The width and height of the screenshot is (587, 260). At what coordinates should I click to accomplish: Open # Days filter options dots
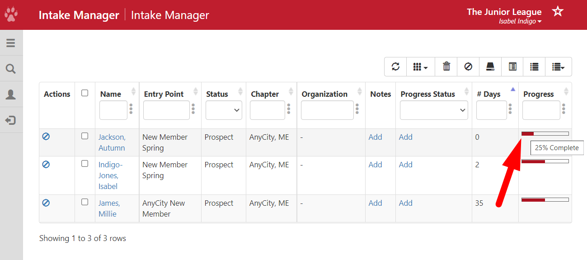511,109
